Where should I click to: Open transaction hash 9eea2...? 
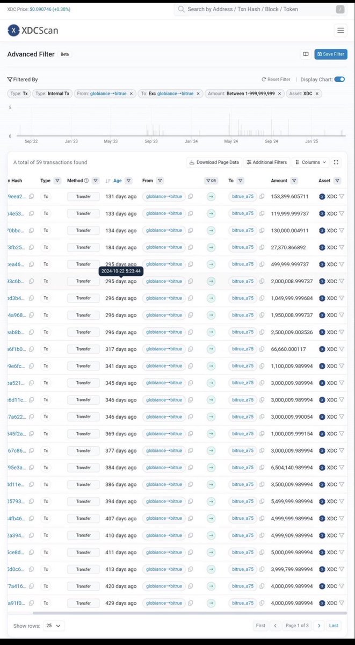pyautogui.click(x=17, y=197)
